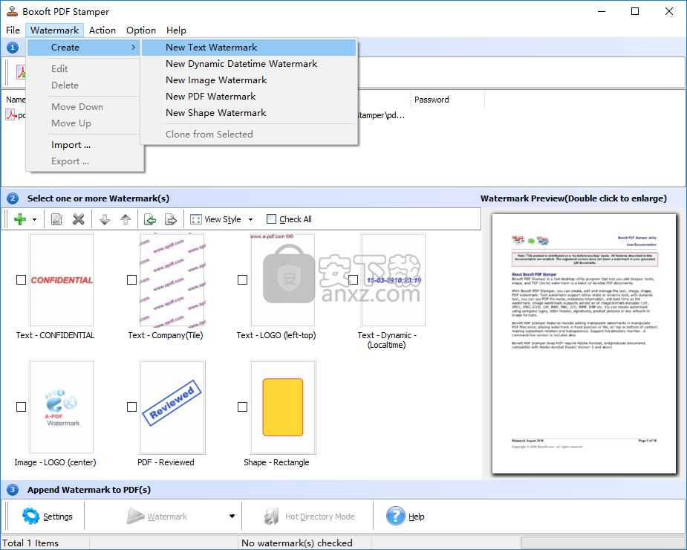Click the watermark preview page
The height and width of the screenshot is (550, 687).
click(584, 343)
